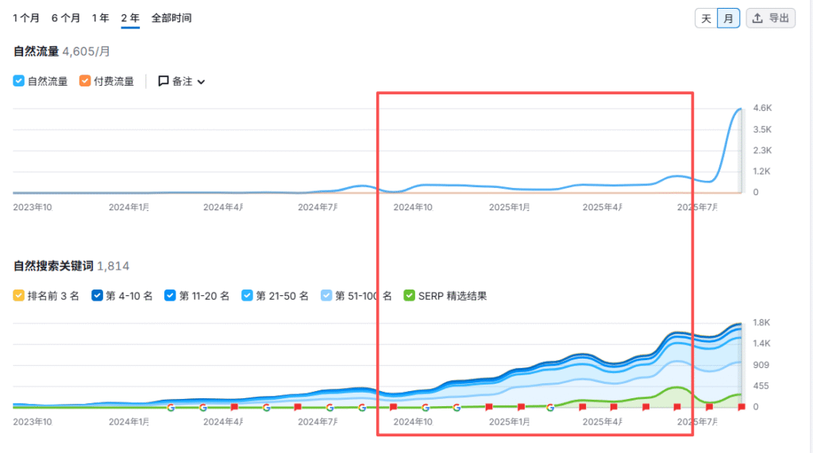Click the leftmost Google update marker icon
813x453 pixels.
[x=171, y=407]
